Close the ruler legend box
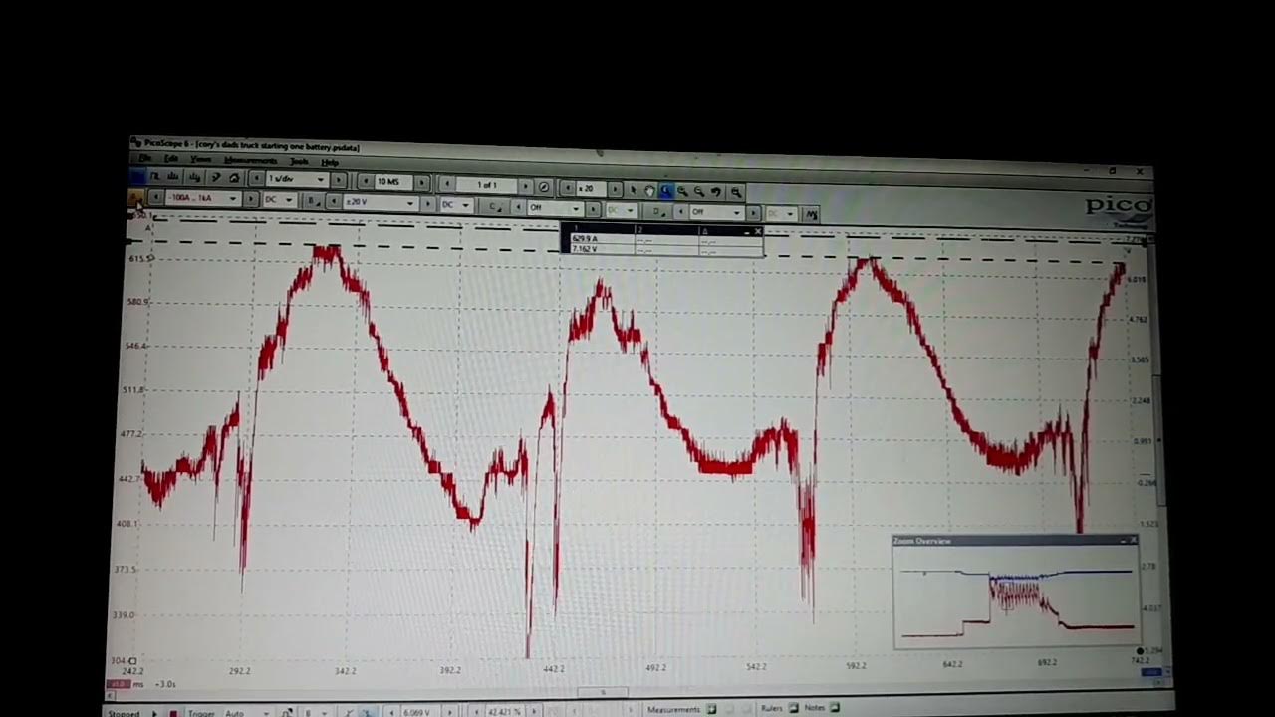Image resolution: width=1275 pixels, height=717 pixels. (757, 231)
